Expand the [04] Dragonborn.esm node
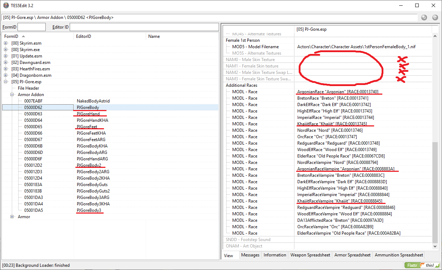This screenshot has width=442, height=270. pyautogui.click(x=6, y=75)
